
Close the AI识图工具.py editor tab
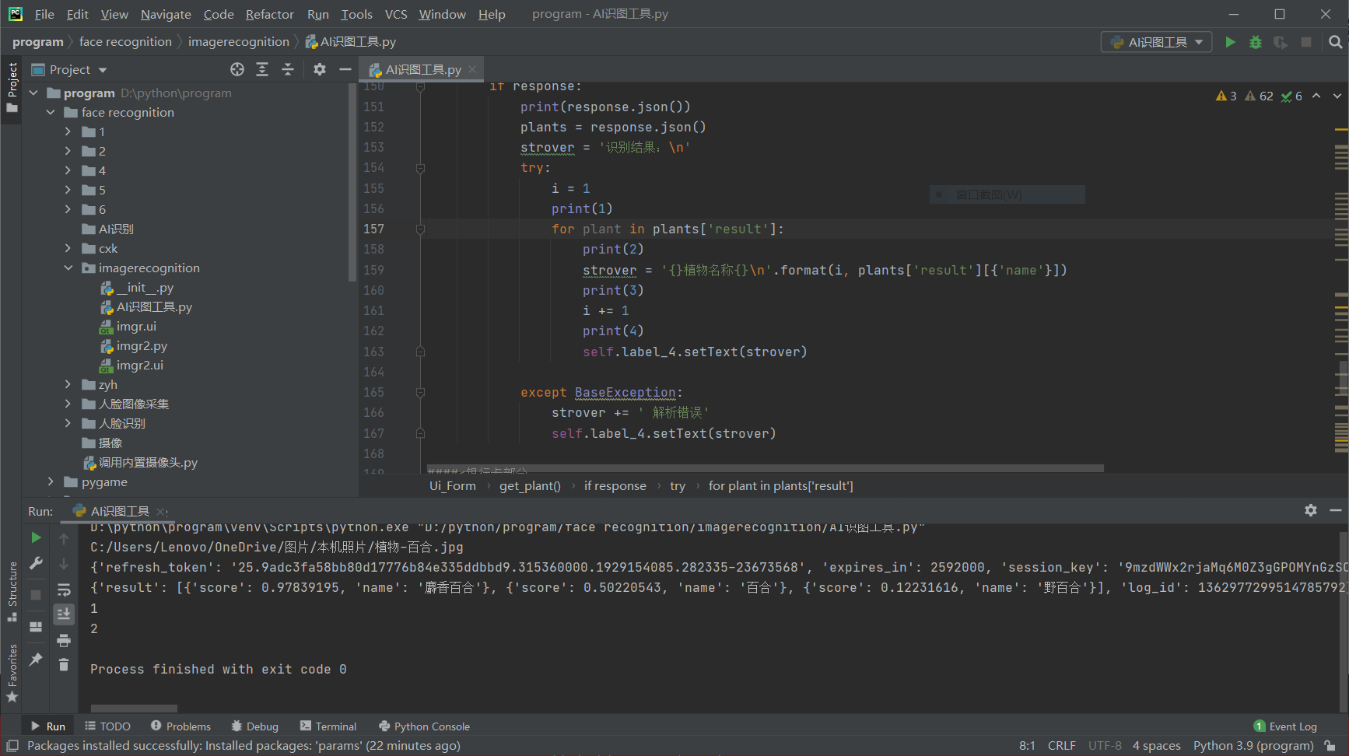click(x=472, y=69)
